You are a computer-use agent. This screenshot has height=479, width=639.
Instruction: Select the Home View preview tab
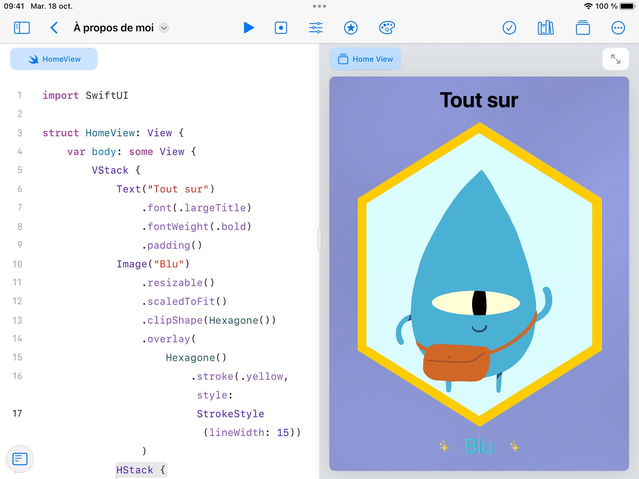[x=365, y=59]
